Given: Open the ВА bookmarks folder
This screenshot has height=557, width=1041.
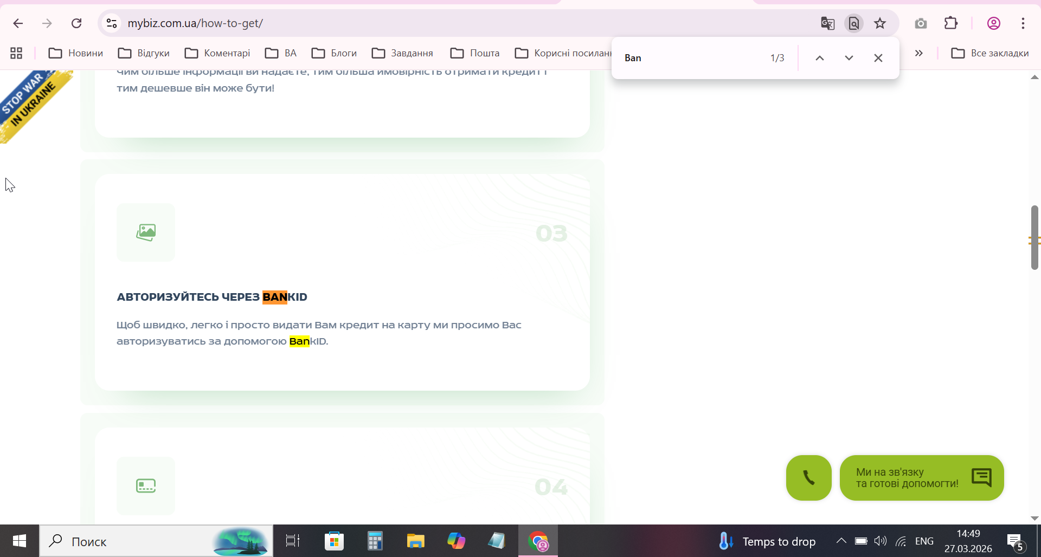Looking at the screenshot, I should [x=281, y=53].
